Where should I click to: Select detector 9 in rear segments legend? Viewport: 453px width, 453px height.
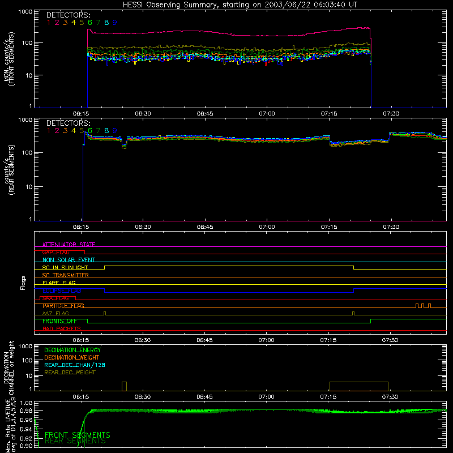point(115,131)
